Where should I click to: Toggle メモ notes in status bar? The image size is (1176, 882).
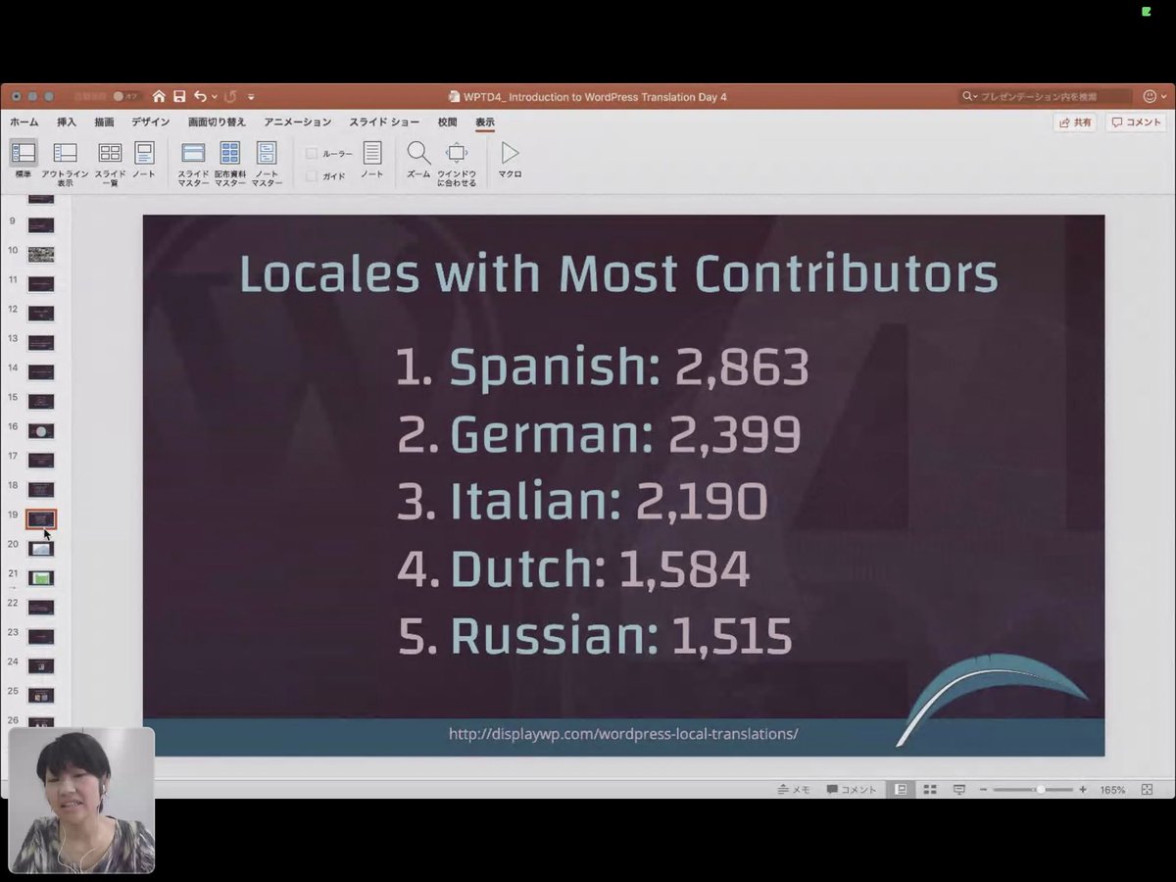pos(794,790)
